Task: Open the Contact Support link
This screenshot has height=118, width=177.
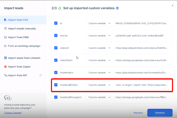Action: (13, 112)
